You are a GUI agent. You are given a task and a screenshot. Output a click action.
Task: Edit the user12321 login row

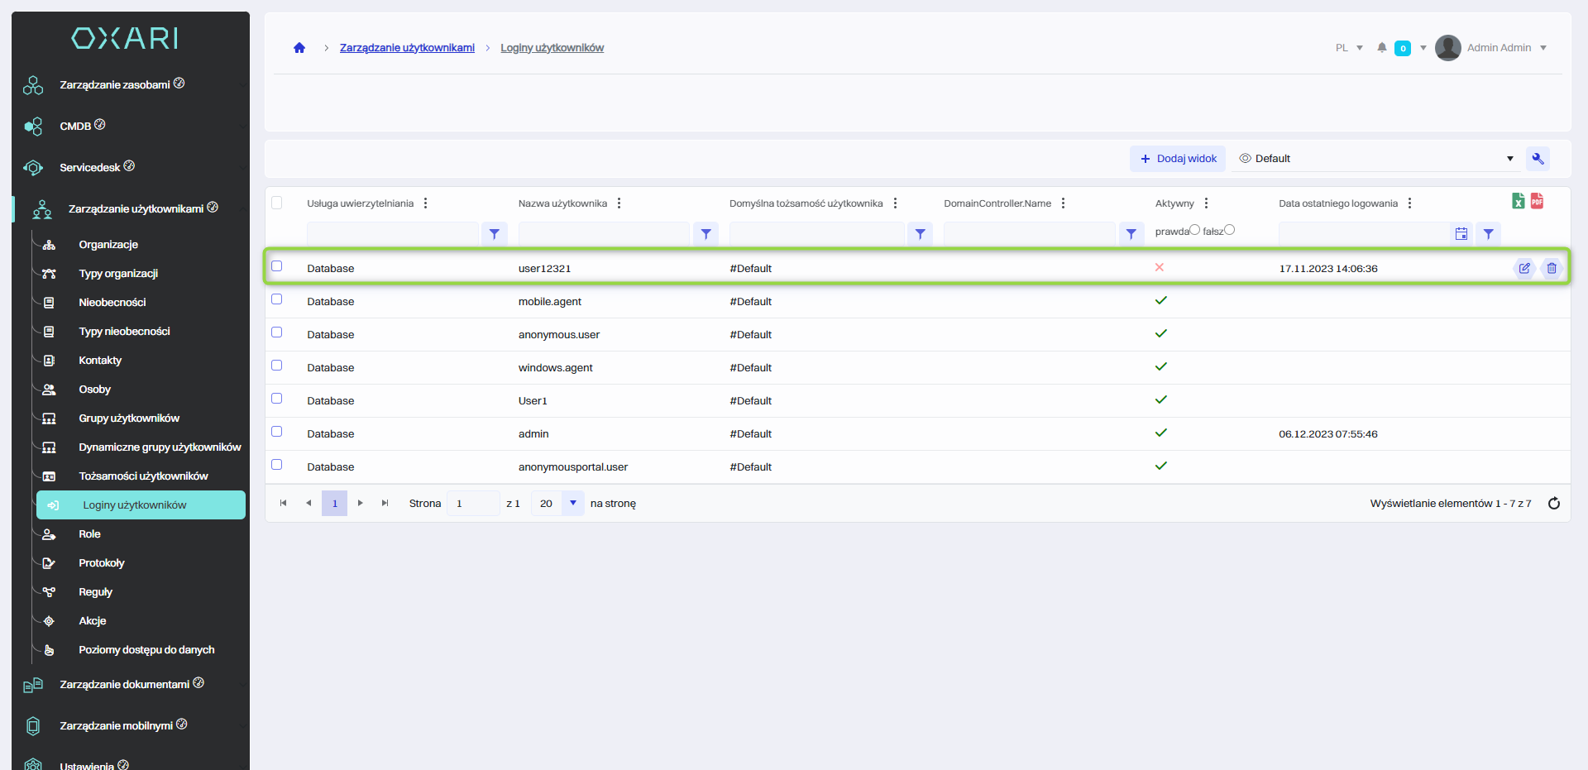1523,268
